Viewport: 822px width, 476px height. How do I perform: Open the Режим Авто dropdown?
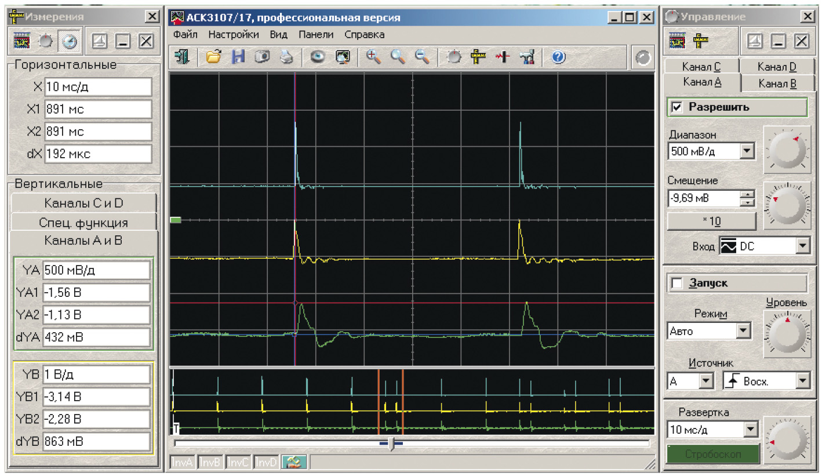pos(744,332)
